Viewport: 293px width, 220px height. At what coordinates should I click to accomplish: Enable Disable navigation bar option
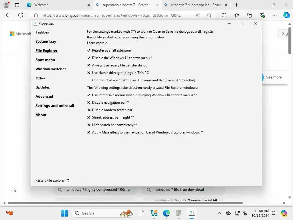click(108, 103)
